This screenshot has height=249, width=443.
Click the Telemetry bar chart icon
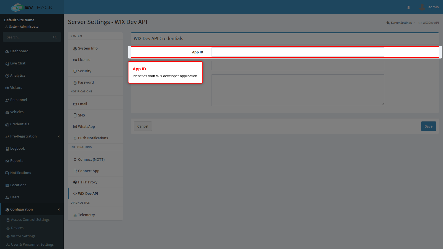75,215
